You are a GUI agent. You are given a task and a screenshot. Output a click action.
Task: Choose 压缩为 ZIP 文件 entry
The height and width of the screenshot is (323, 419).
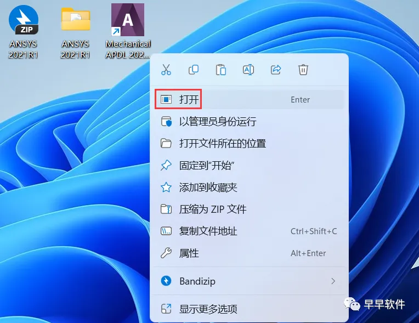[249, 209]
